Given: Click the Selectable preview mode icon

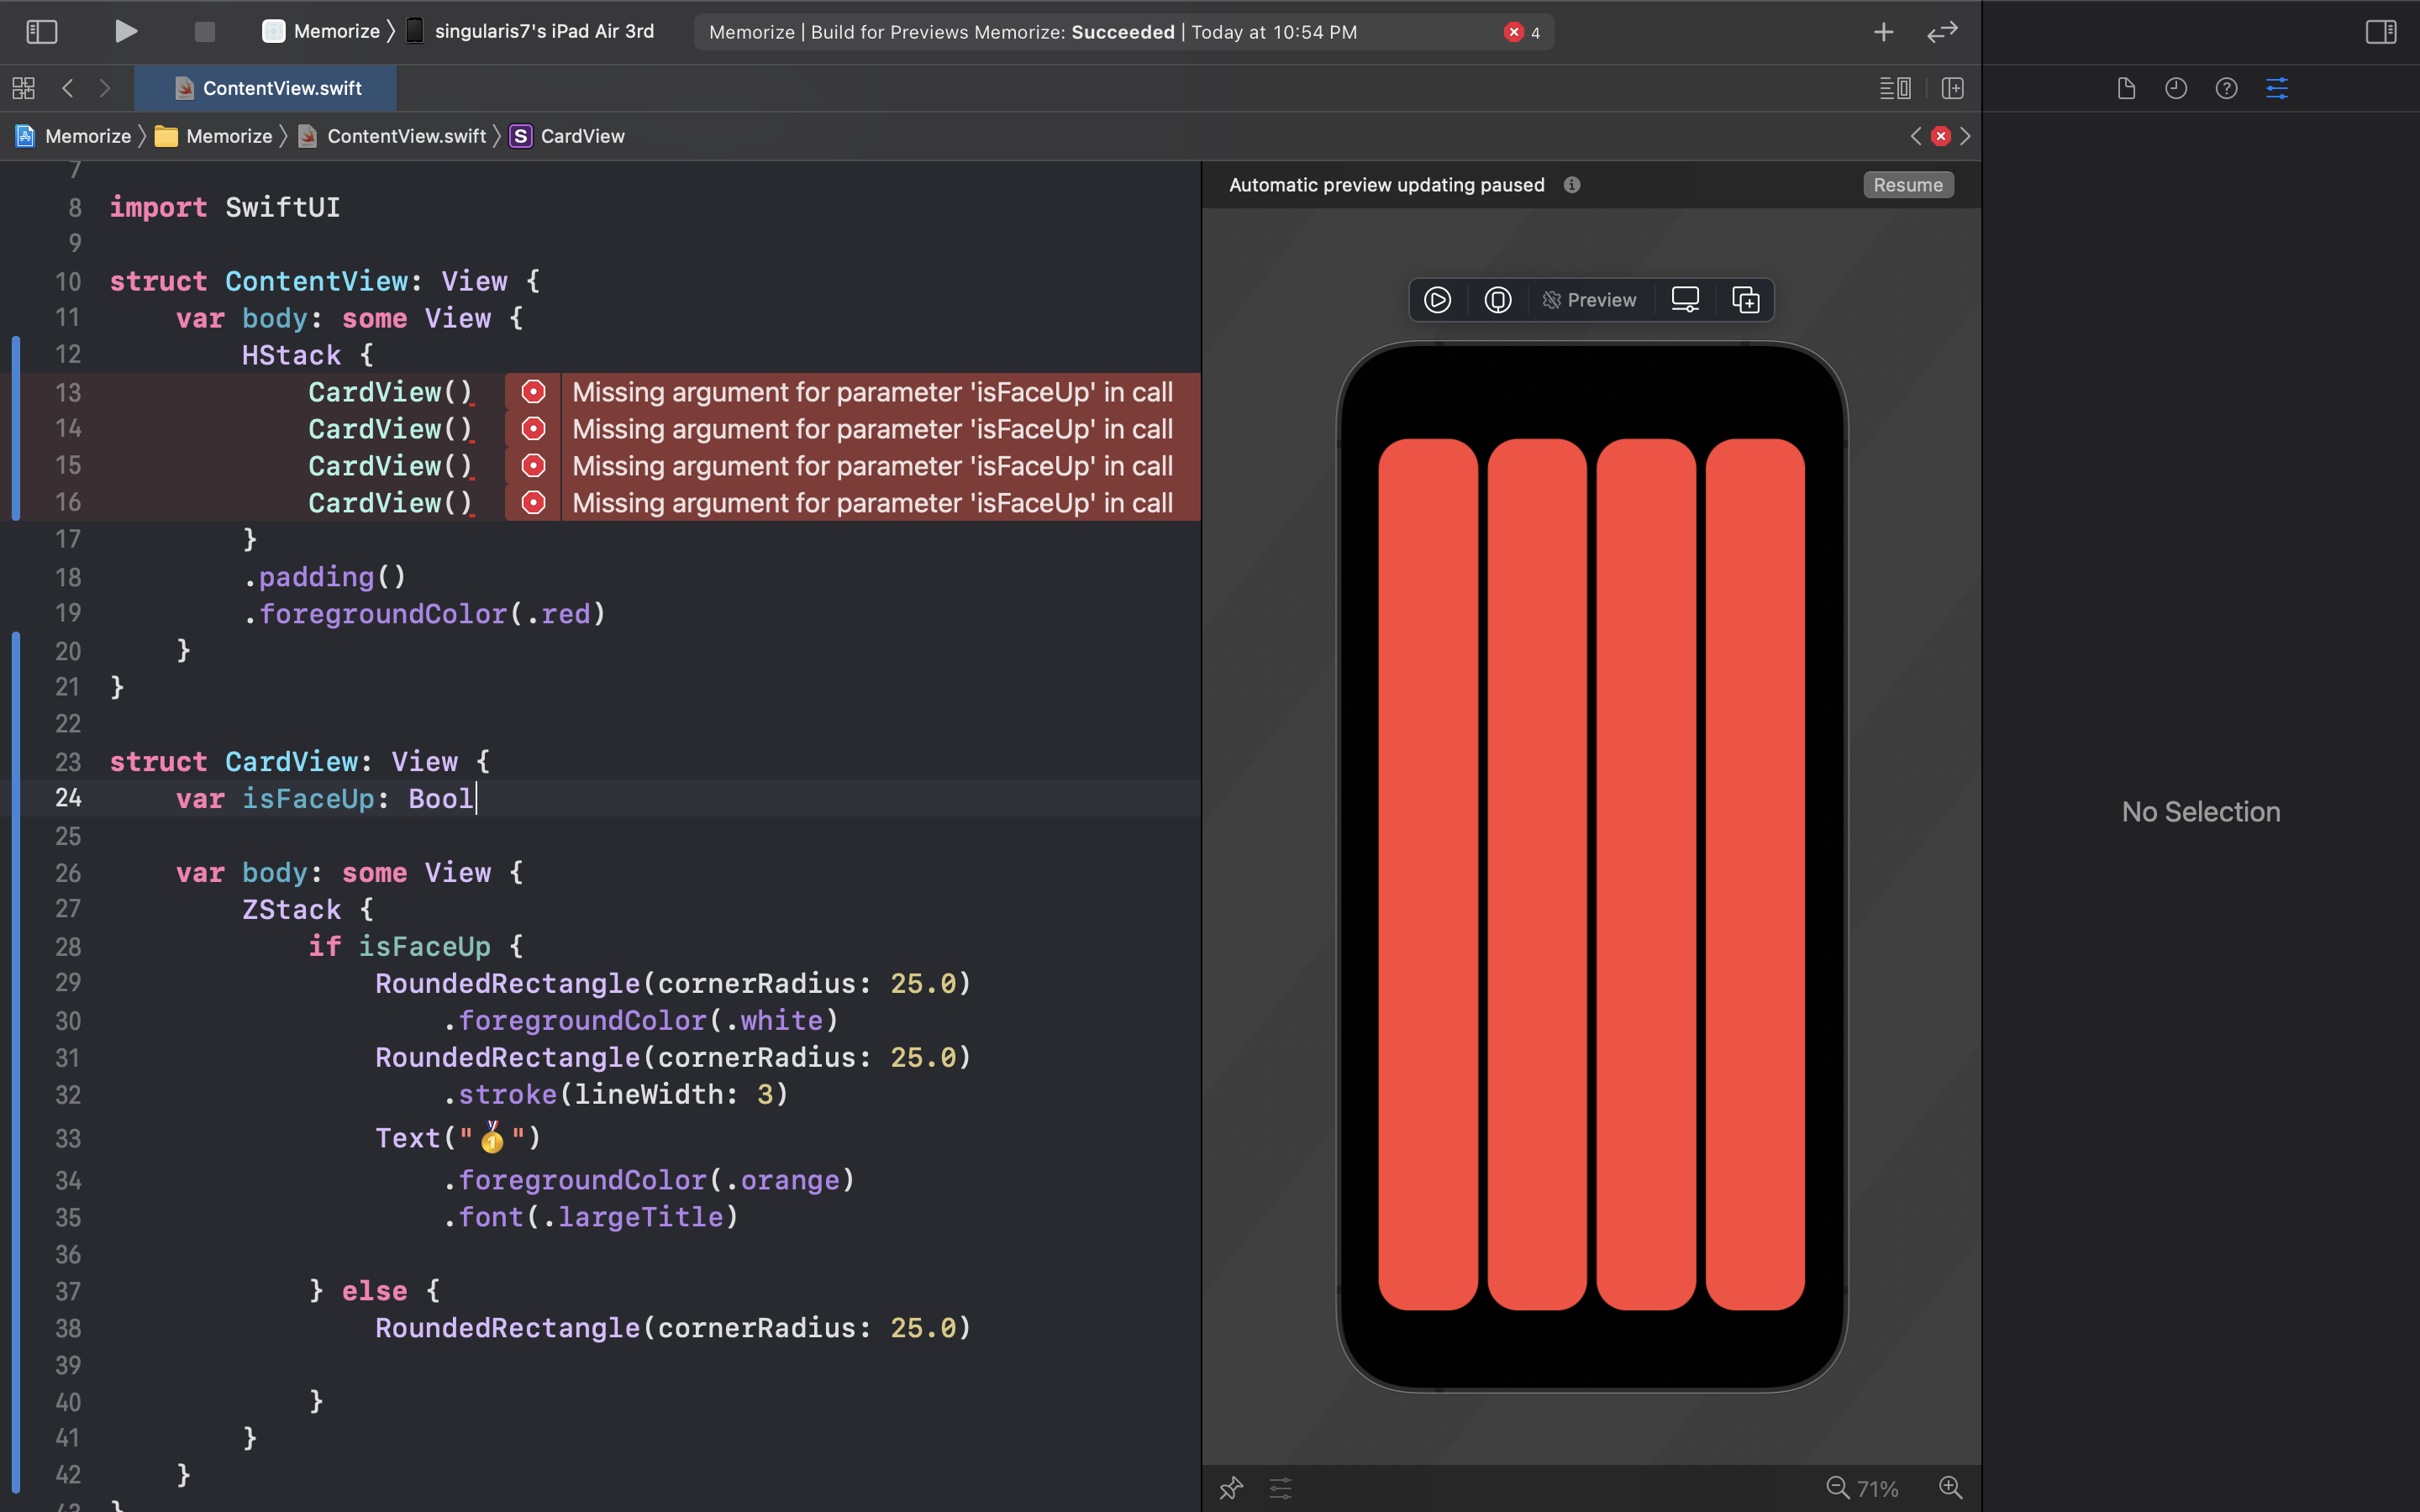Looking at the screenshot, I should click(1497, 300).
